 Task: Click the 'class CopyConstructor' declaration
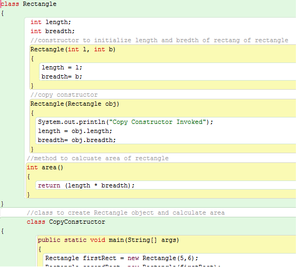pyautogui.click(x=66, y=222)
